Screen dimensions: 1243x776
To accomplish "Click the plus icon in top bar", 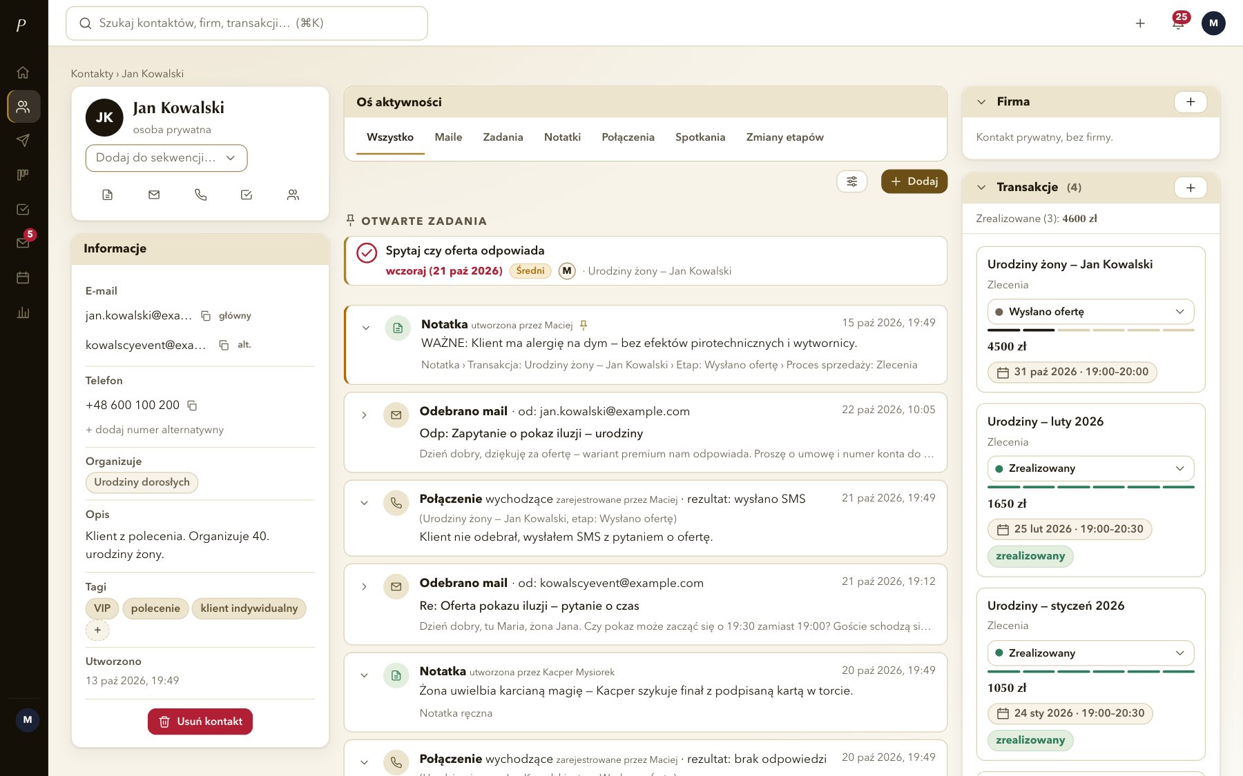I will [x=1140, y=23].
